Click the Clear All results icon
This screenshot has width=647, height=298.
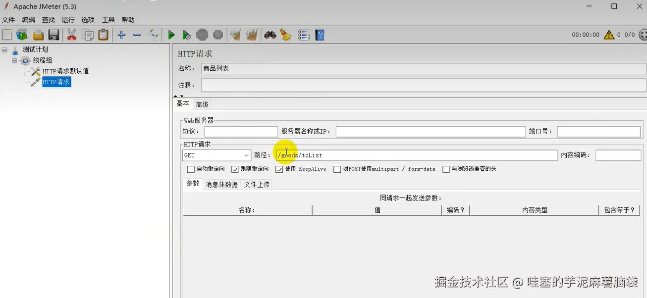(x=252, y=35)
